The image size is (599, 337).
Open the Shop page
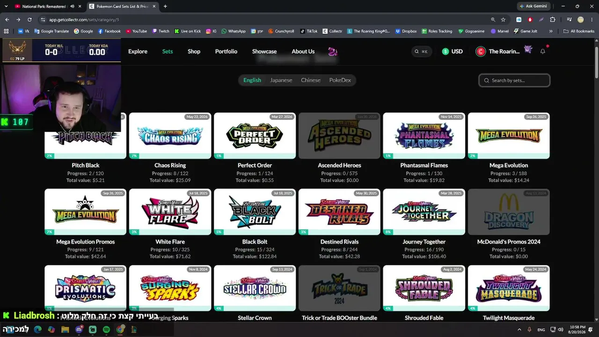coord(194,51)
